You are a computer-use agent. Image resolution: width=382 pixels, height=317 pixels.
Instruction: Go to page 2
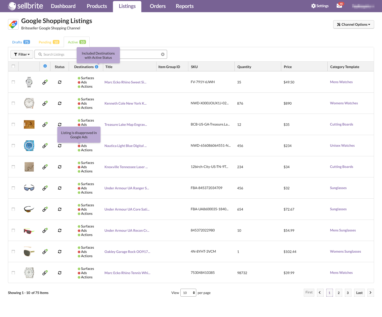(339, 293)
